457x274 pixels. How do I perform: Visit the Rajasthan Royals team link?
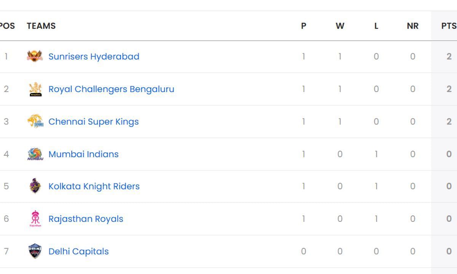click(x=86, y=219)
